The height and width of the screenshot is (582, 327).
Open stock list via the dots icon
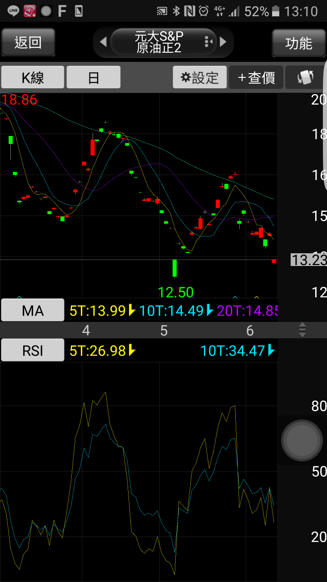pos(208,42)
